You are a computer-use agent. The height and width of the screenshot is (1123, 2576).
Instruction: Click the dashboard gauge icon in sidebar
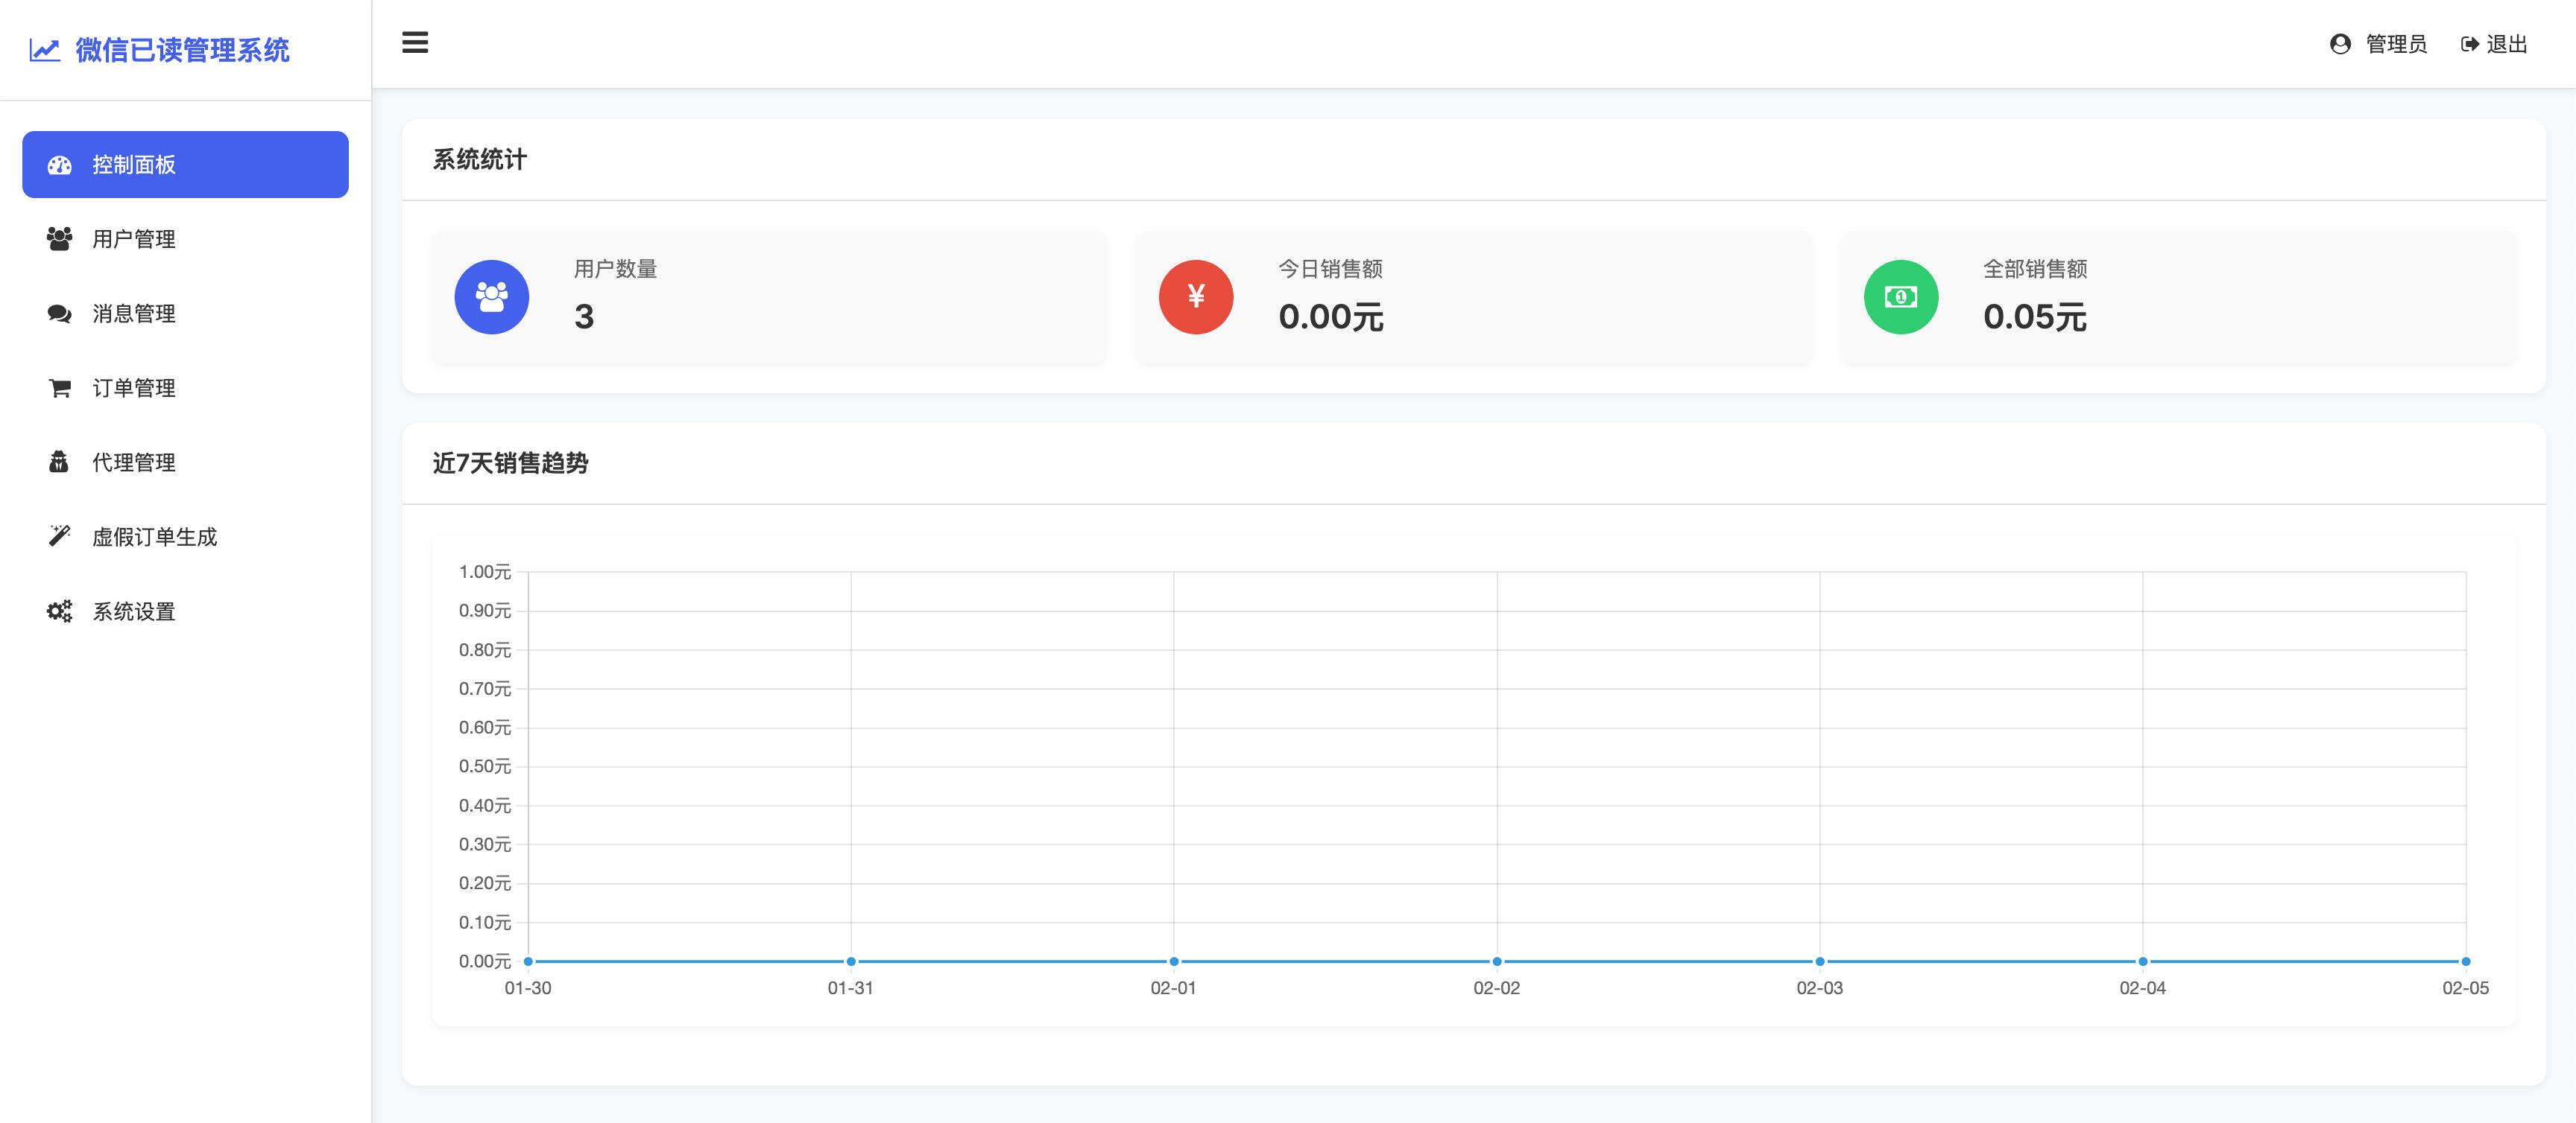(x=60, y=165)
